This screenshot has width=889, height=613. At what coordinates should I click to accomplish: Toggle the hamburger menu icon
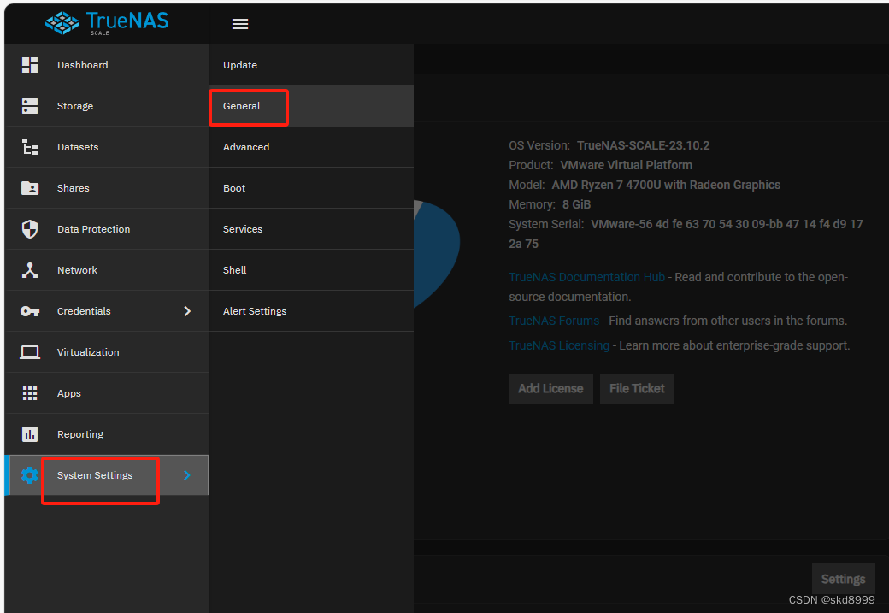click(x=240, y=24)
